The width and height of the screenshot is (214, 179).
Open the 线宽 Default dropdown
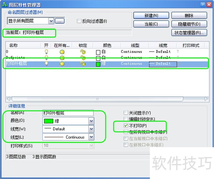pyautogui.click(x=91, y=129)
